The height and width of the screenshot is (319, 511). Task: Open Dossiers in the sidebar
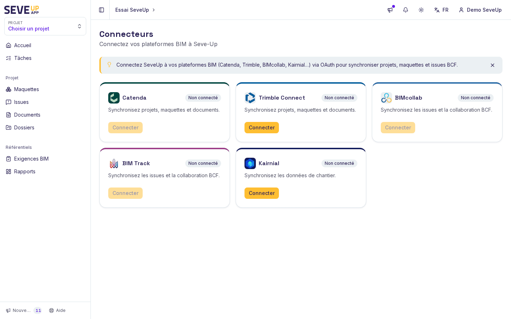pyautogui.click(x=45, y=128)
